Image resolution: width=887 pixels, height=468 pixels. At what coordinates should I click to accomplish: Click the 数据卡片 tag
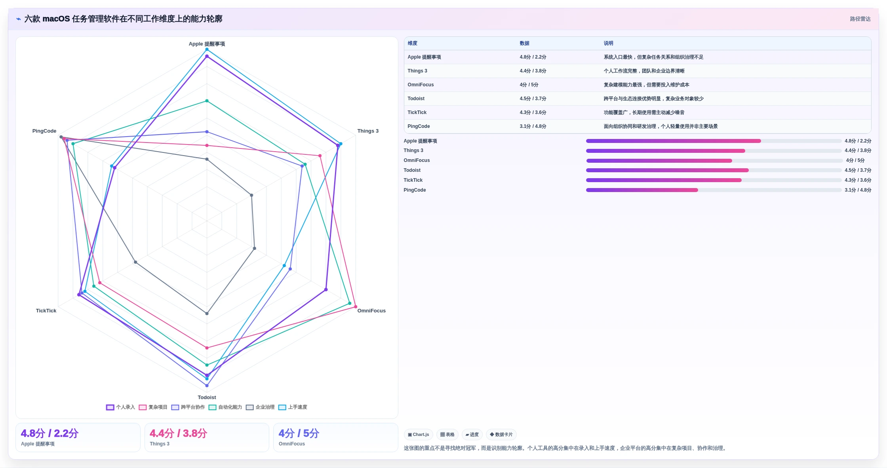click(501, 434)
